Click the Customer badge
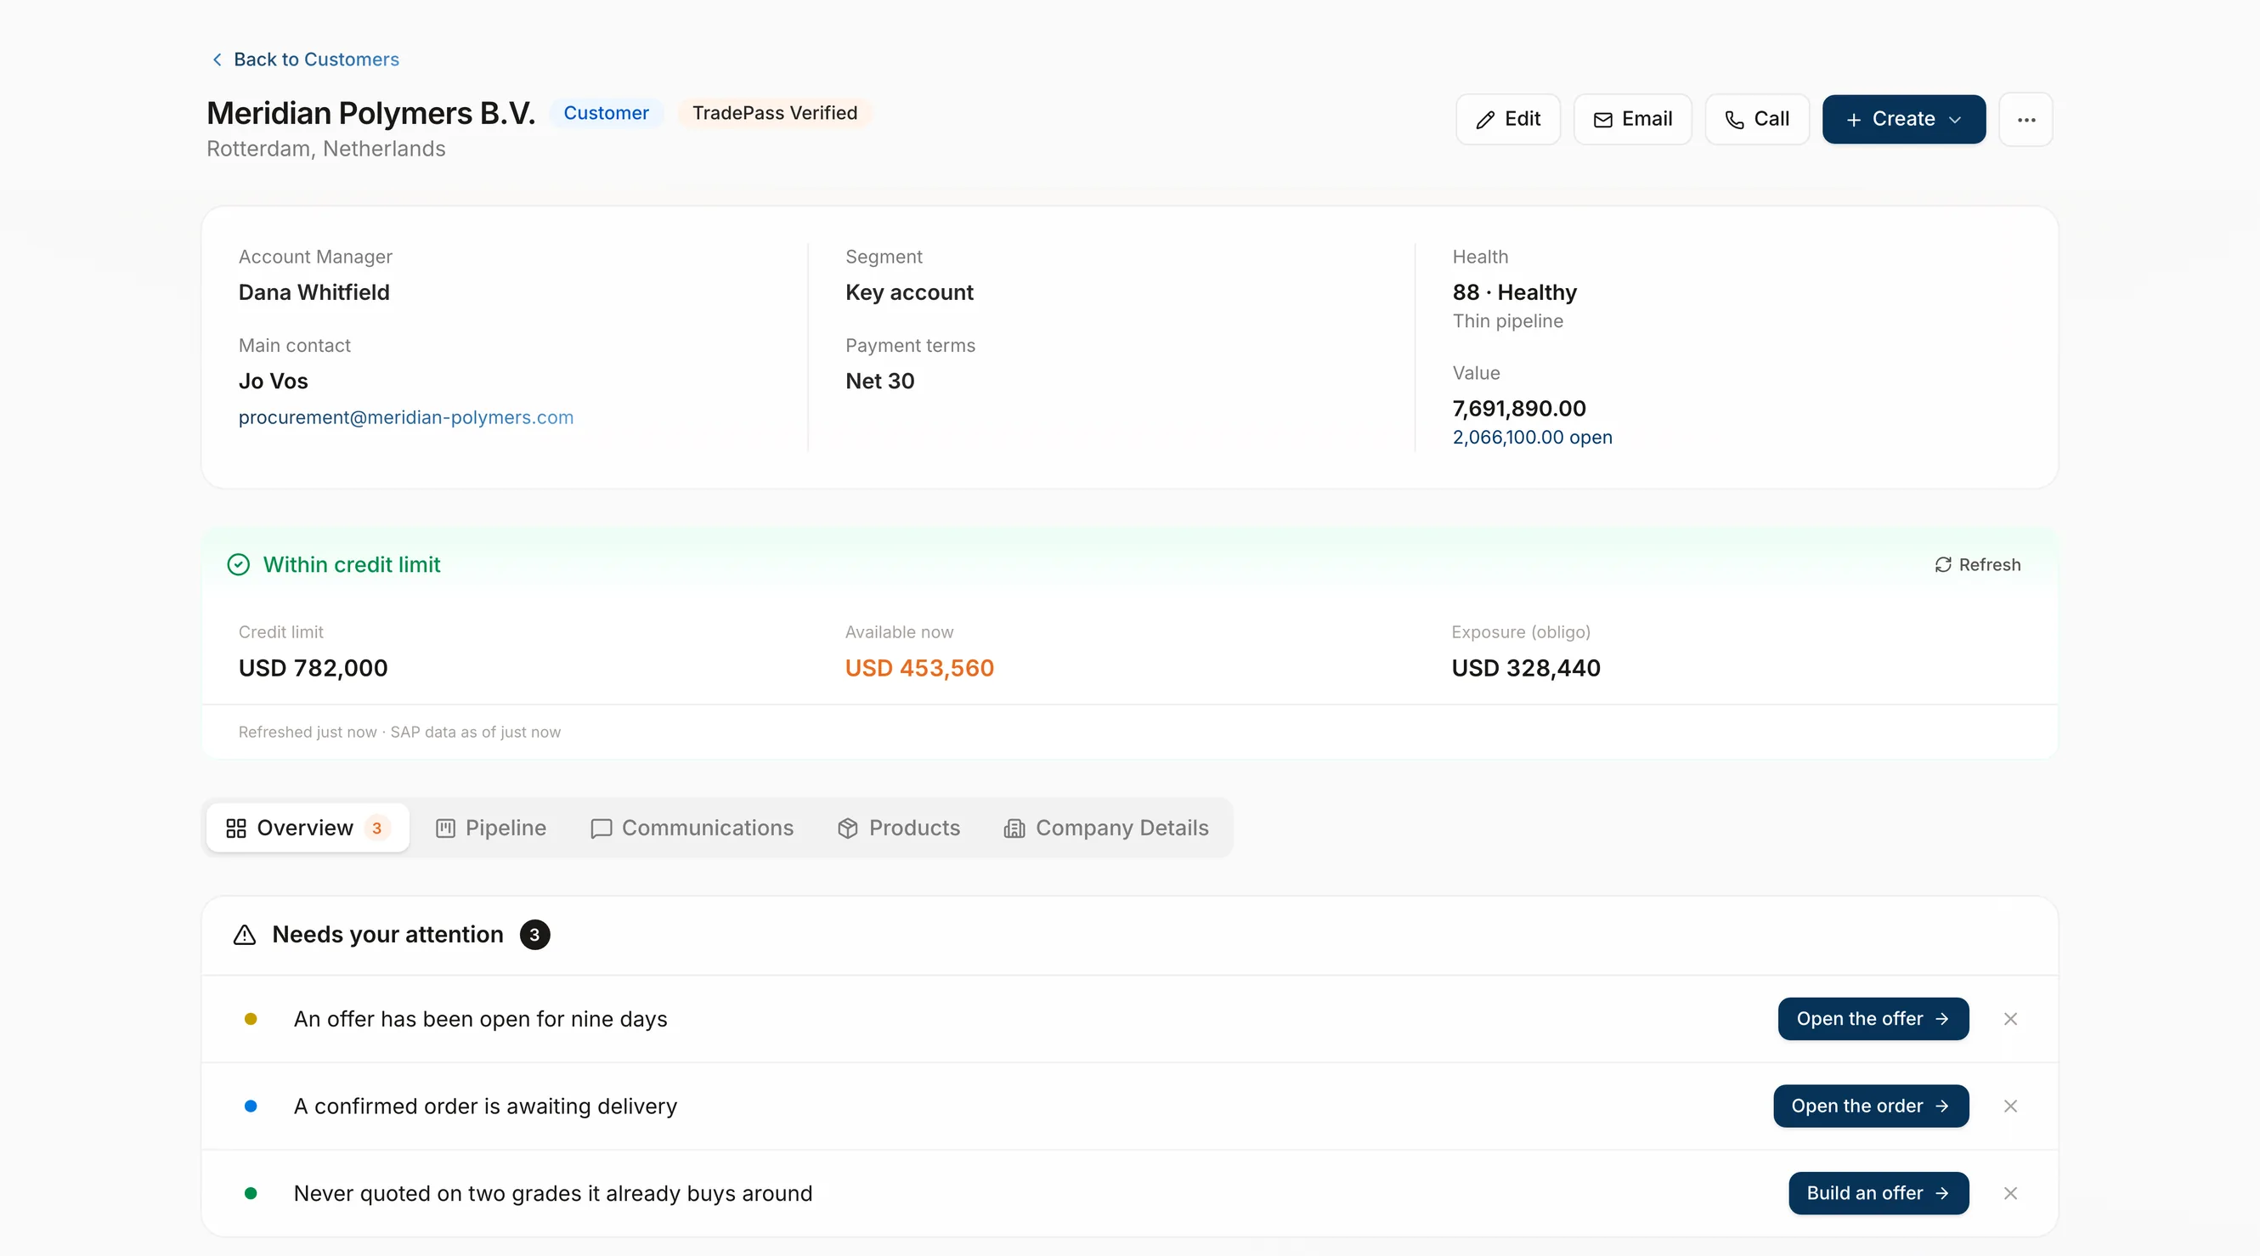The height and width of the screenshot is (1256, 2260). coord(607,113)
